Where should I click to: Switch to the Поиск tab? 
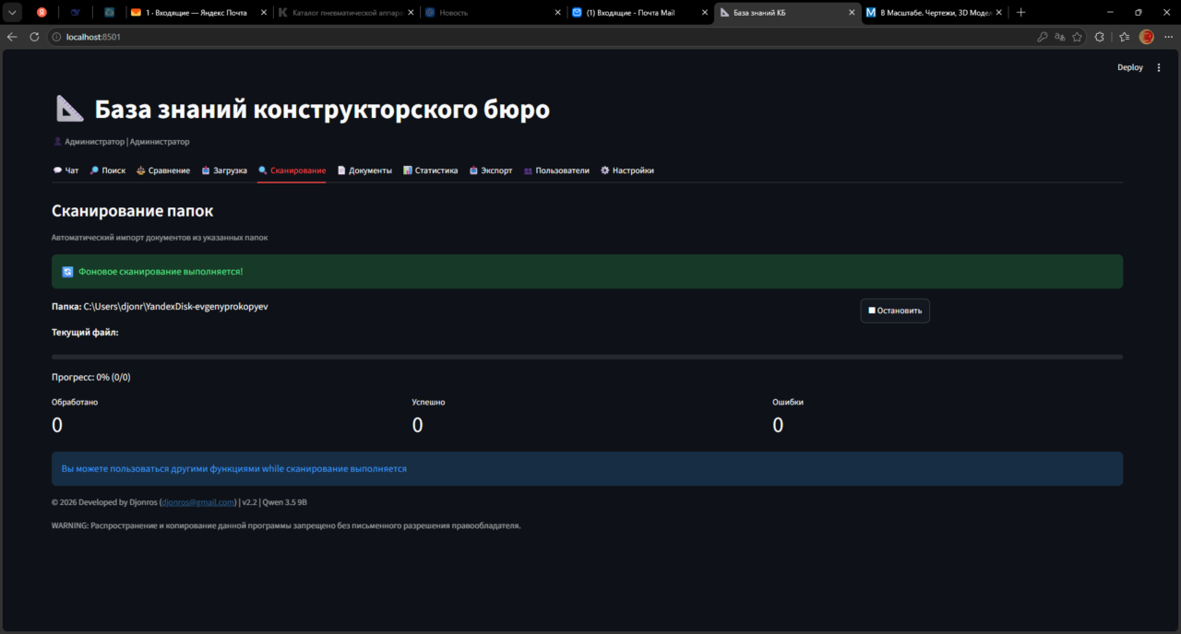[x=108, y=170]
